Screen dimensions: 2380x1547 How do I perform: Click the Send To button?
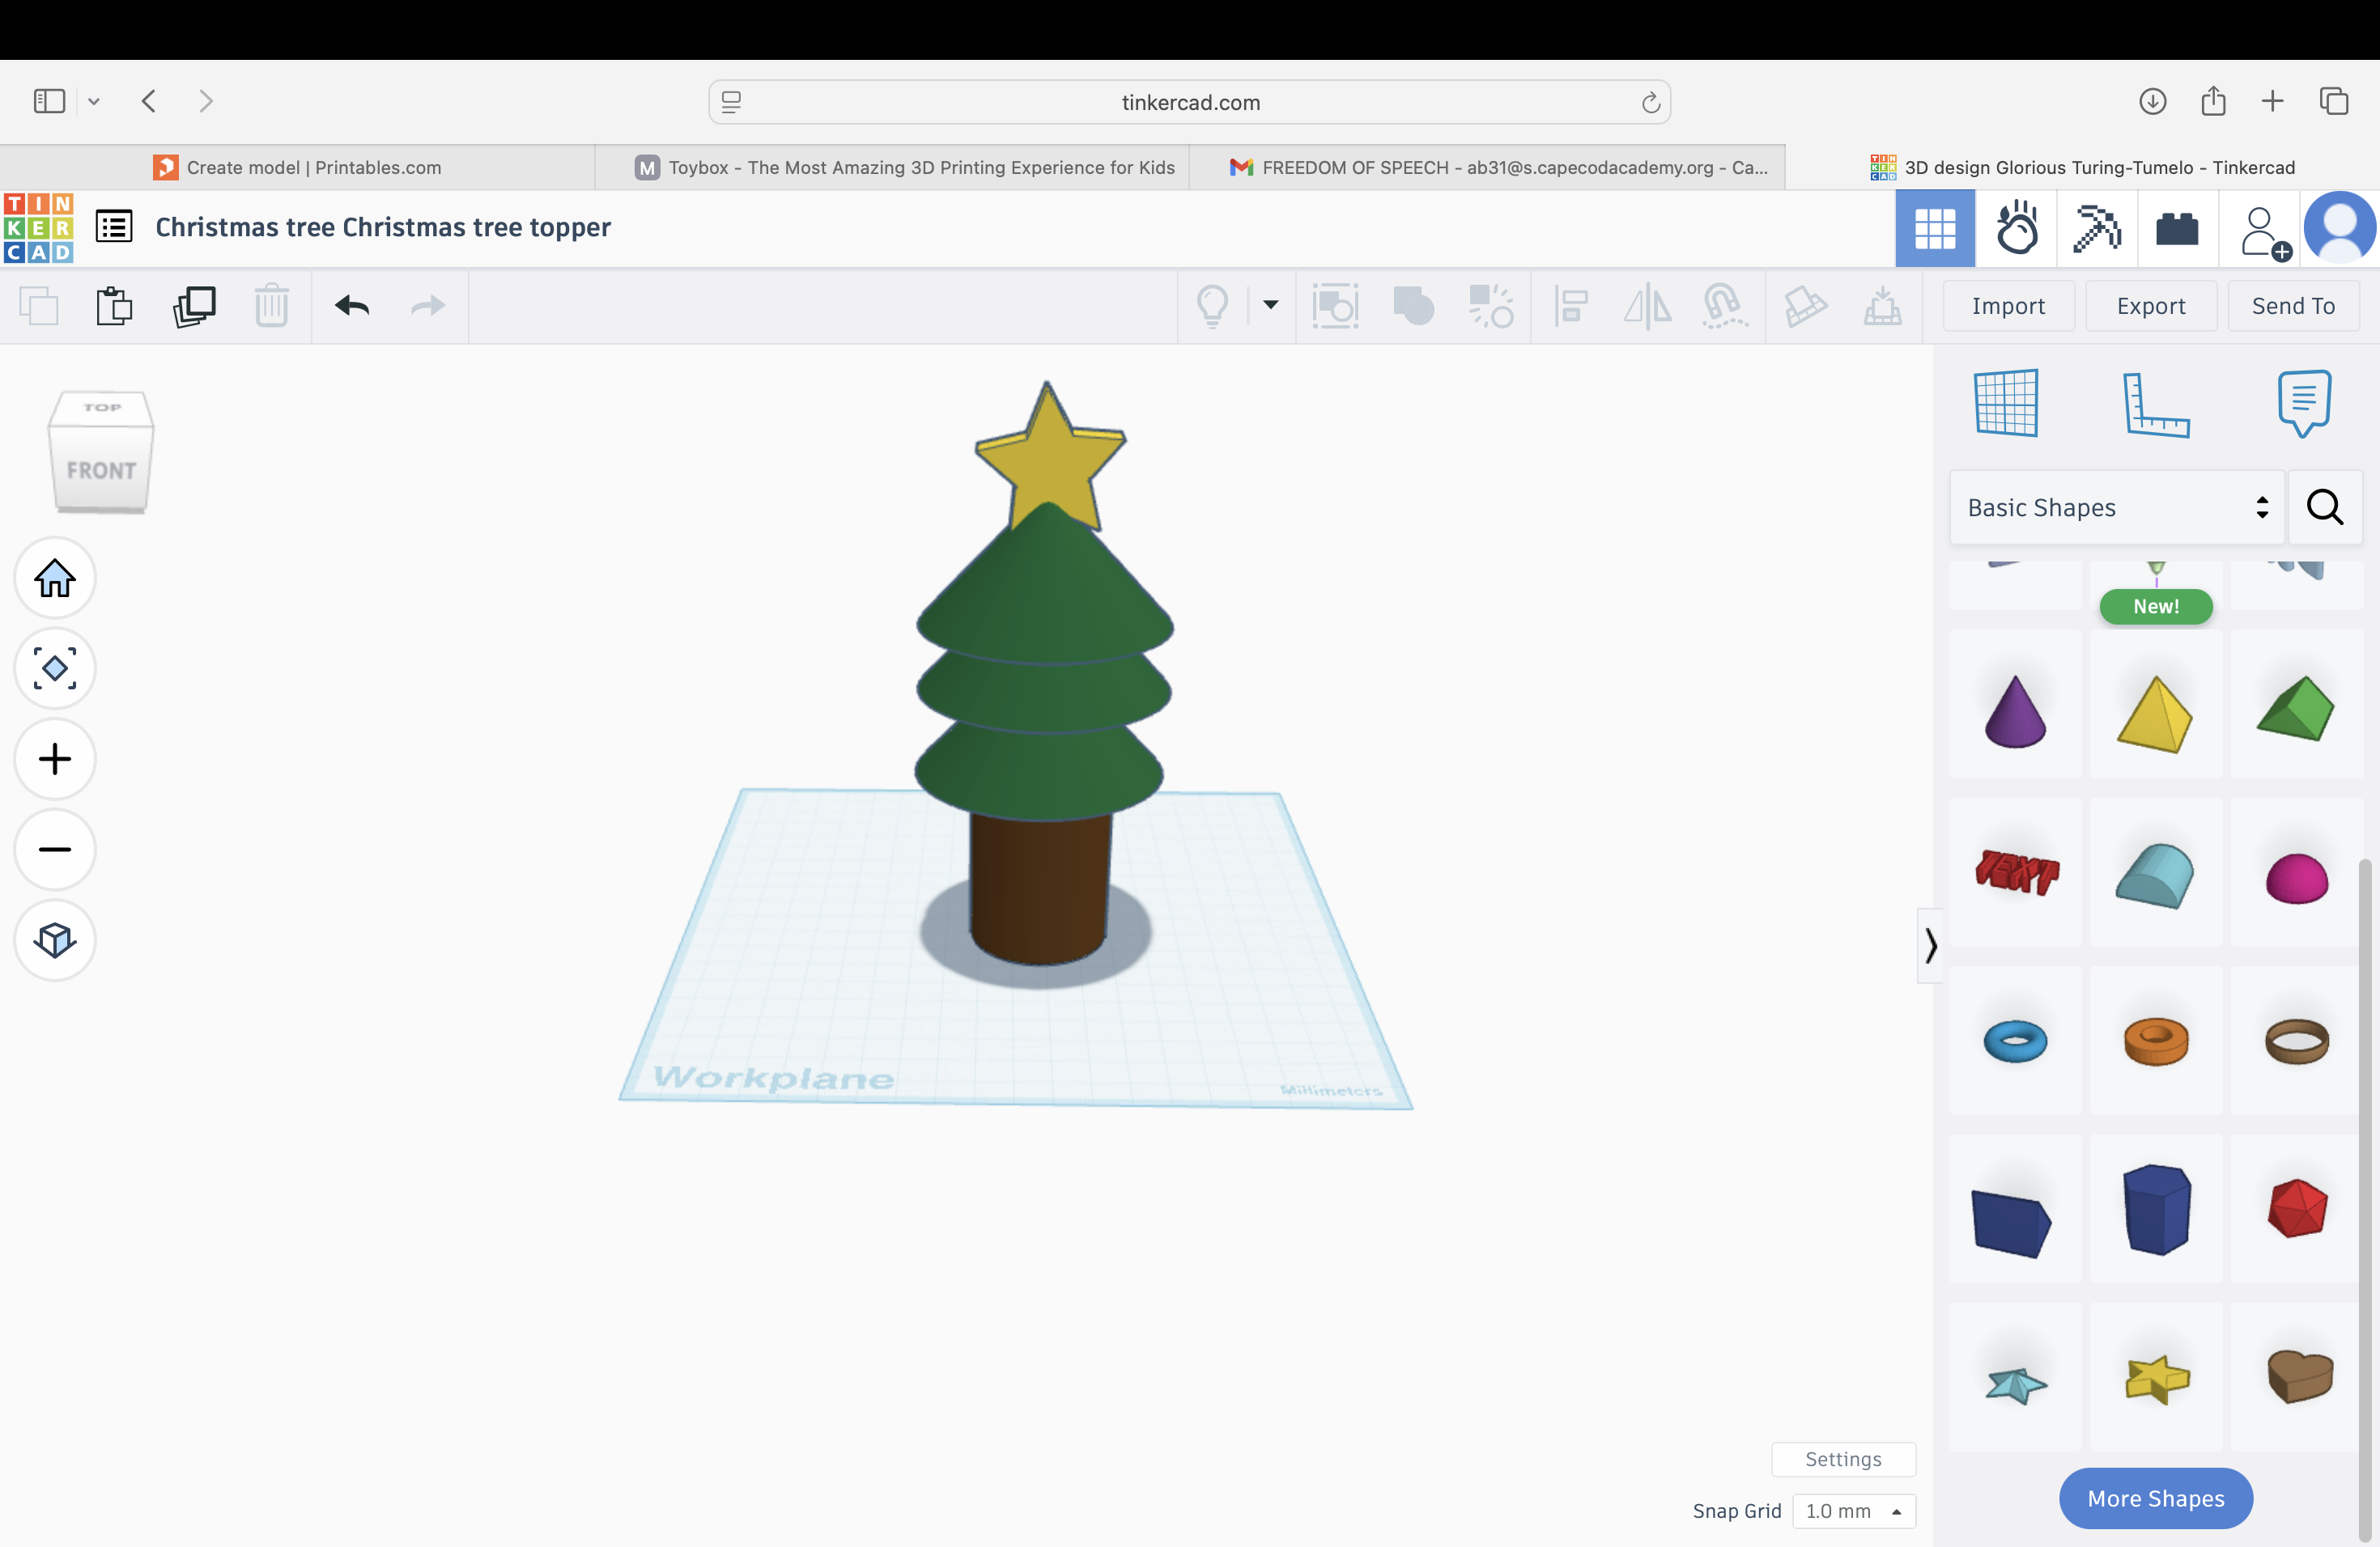click(2293, 306)
